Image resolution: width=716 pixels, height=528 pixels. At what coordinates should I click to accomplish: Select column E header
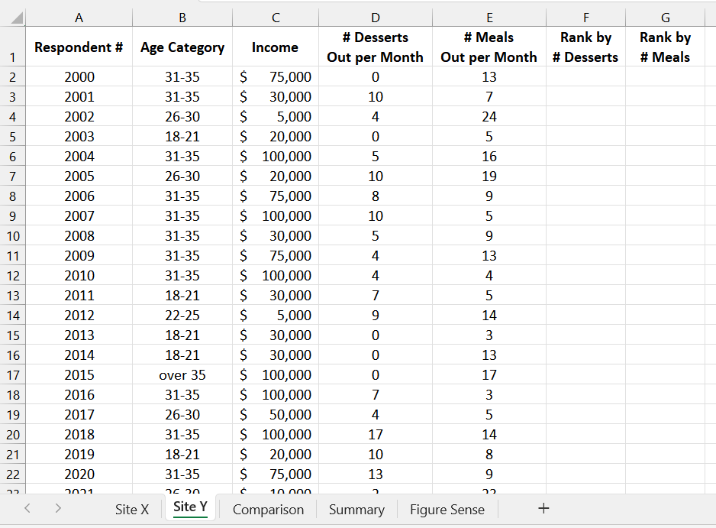[489, 18]
